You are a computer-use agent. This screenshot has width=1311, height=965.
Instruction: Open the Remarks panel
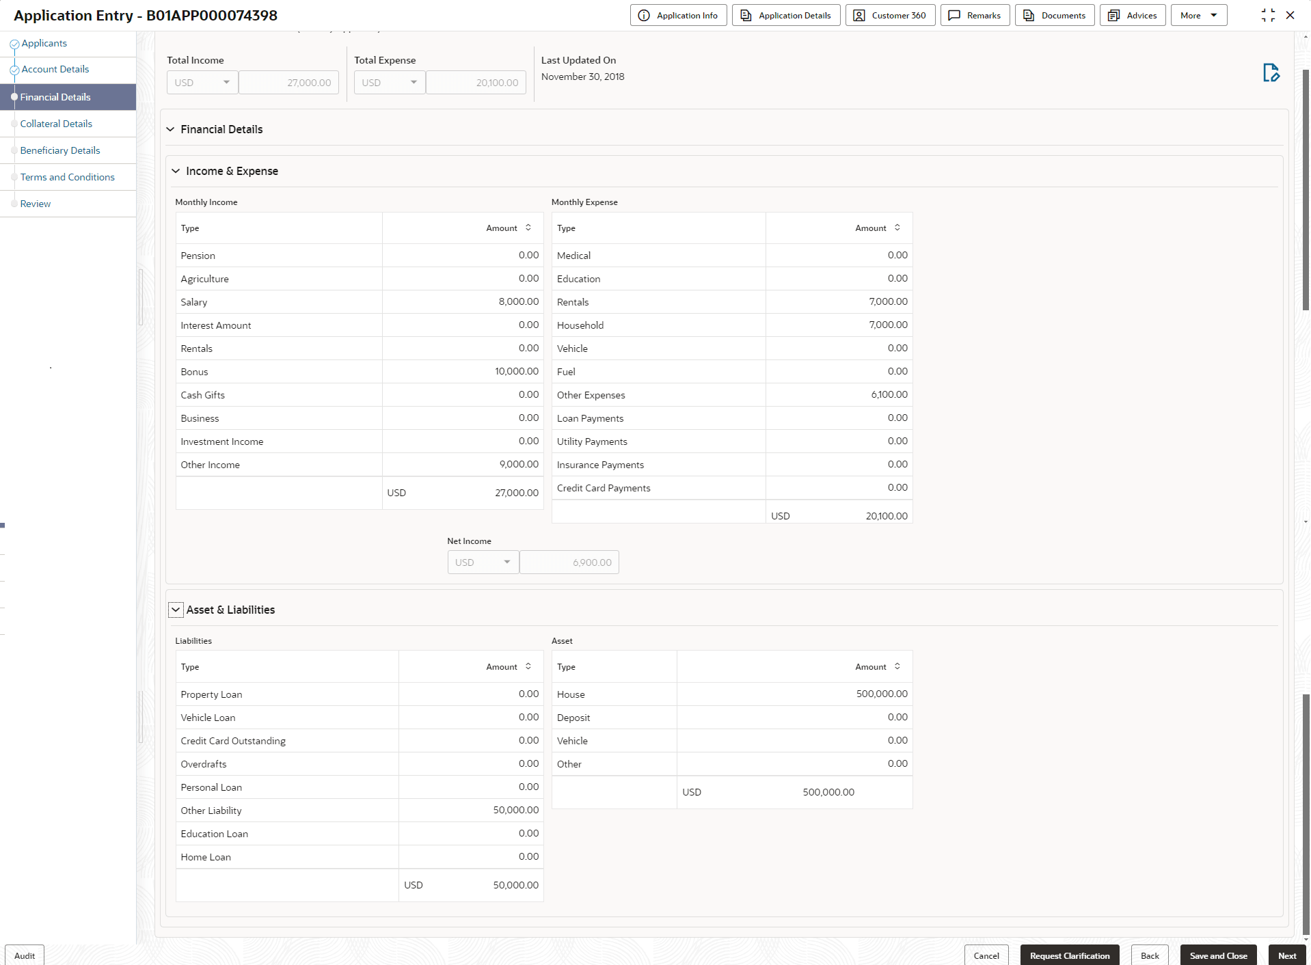[975, 15]
